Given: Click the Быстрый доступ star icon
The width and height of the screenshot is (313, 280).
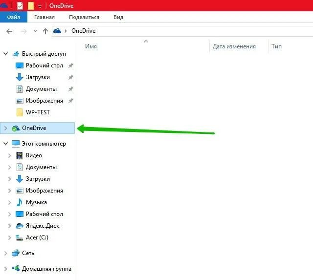Looking at the screenshot, I should 16,54.
